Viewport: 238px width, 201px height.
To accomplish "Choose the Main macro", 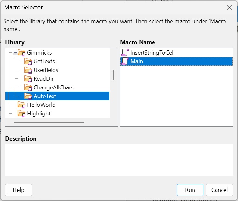I will 176,61.
